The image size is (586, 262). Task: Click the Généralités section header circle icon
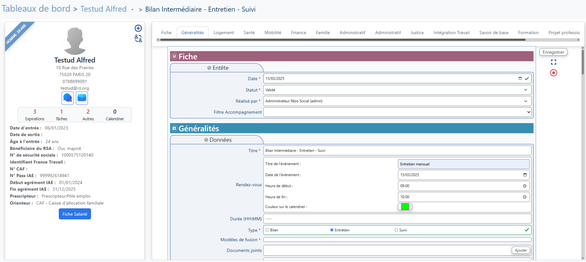(174, 128)
